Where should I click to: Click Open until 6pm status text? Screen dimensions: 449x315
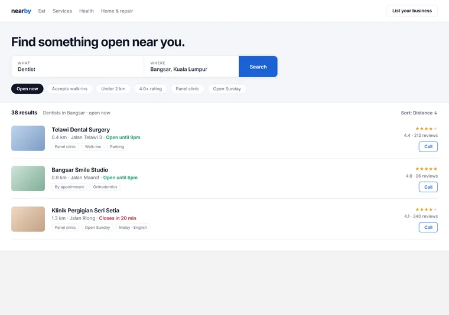coord(121,178)
